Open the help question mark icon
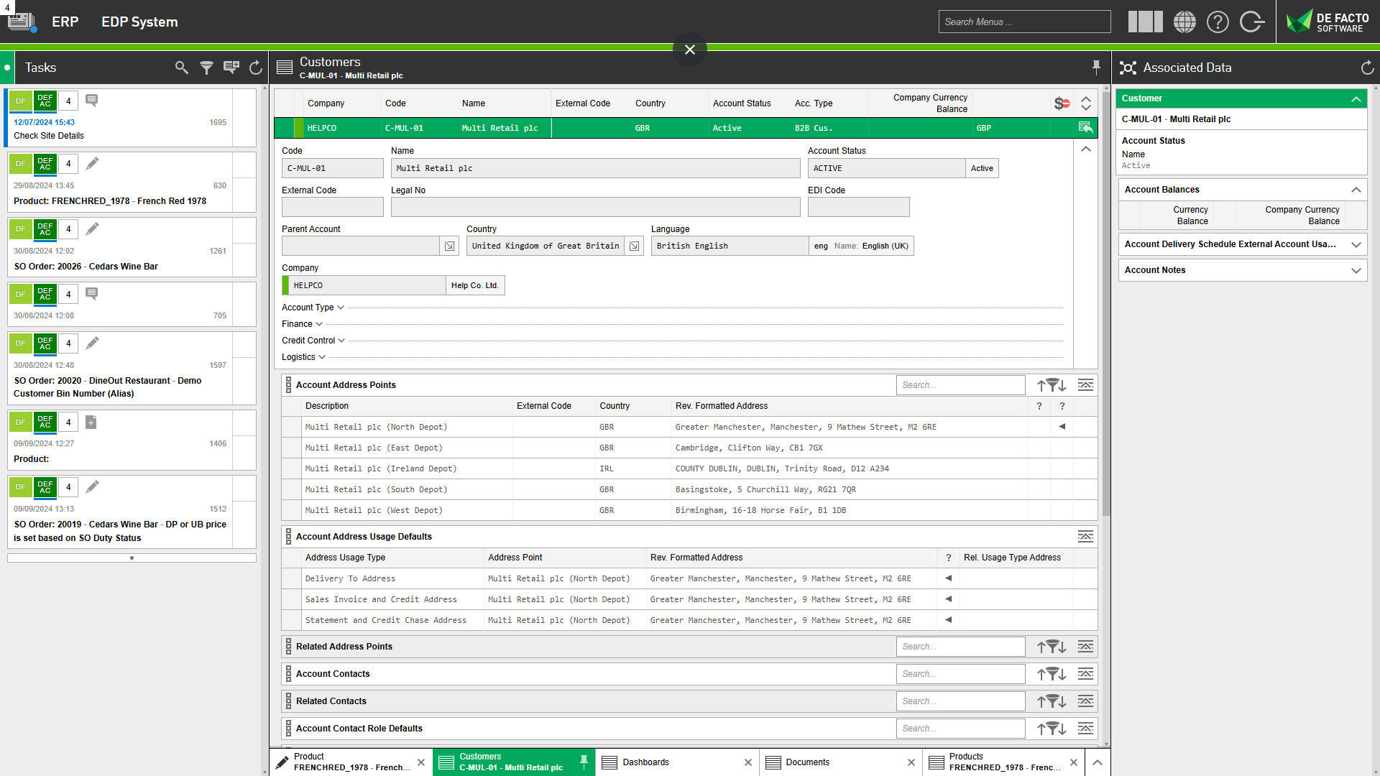The height and width of the screenshot is (776, 1380). click(1218, 22)
